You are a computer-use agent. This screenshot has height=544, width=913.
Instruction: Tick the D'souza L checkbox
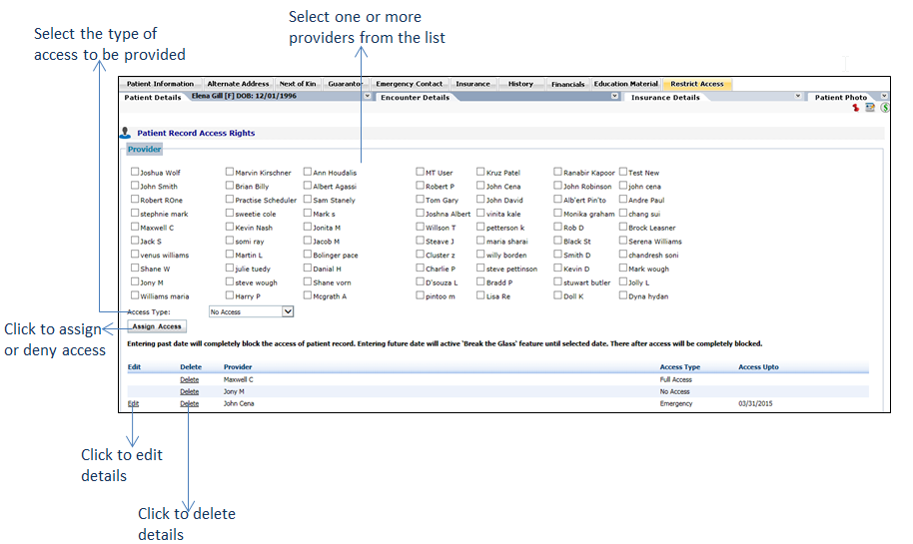420,281
